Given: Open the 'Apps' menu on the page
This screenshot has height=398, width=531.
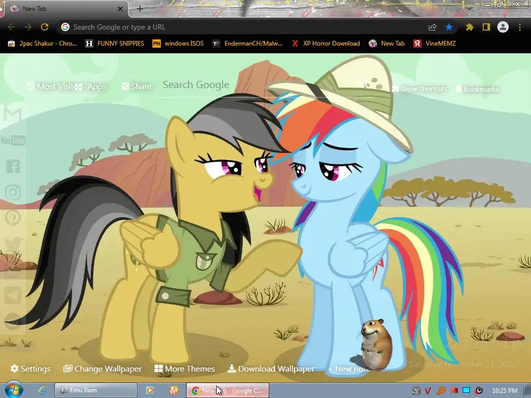Looking at the screenshot, I should click(91, 87).
